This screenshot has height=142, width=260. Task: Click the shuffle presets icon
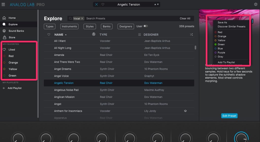[x=191, y=35]
